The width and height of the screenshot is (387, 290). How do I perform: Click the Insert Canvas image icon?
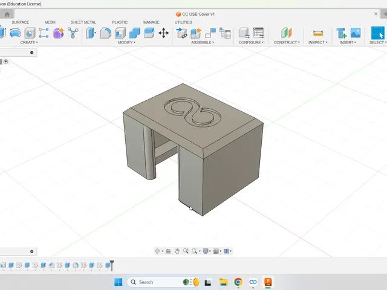356,33
